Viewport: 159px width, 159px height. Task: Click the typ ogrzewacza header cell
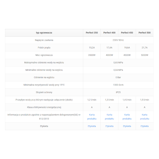point(44,33)
